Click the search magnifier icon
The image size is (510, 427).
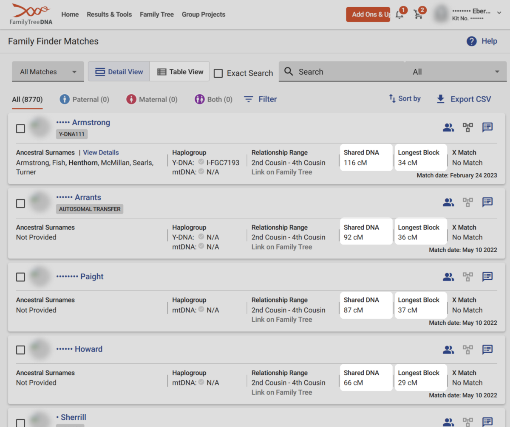click(289, 71)
